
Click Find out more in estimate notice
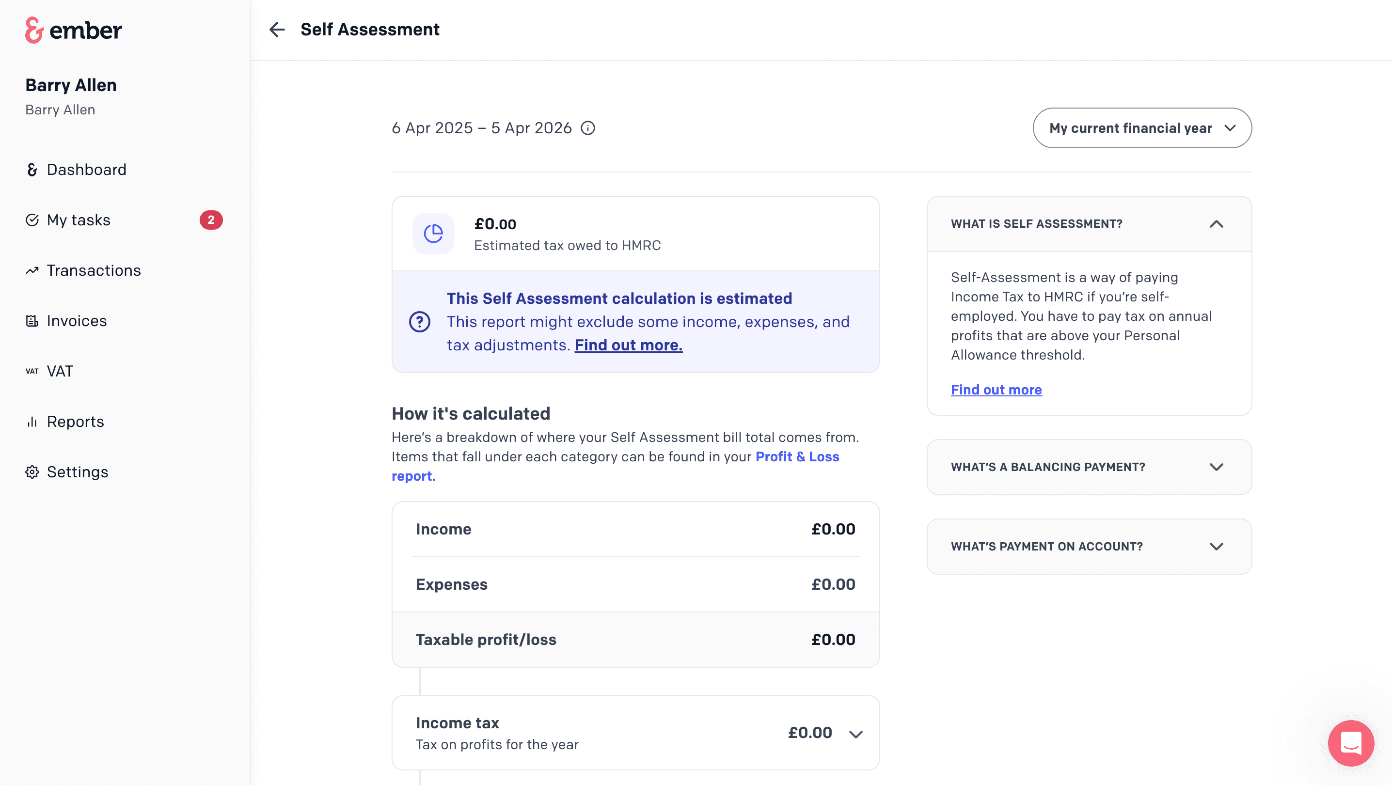628,345
